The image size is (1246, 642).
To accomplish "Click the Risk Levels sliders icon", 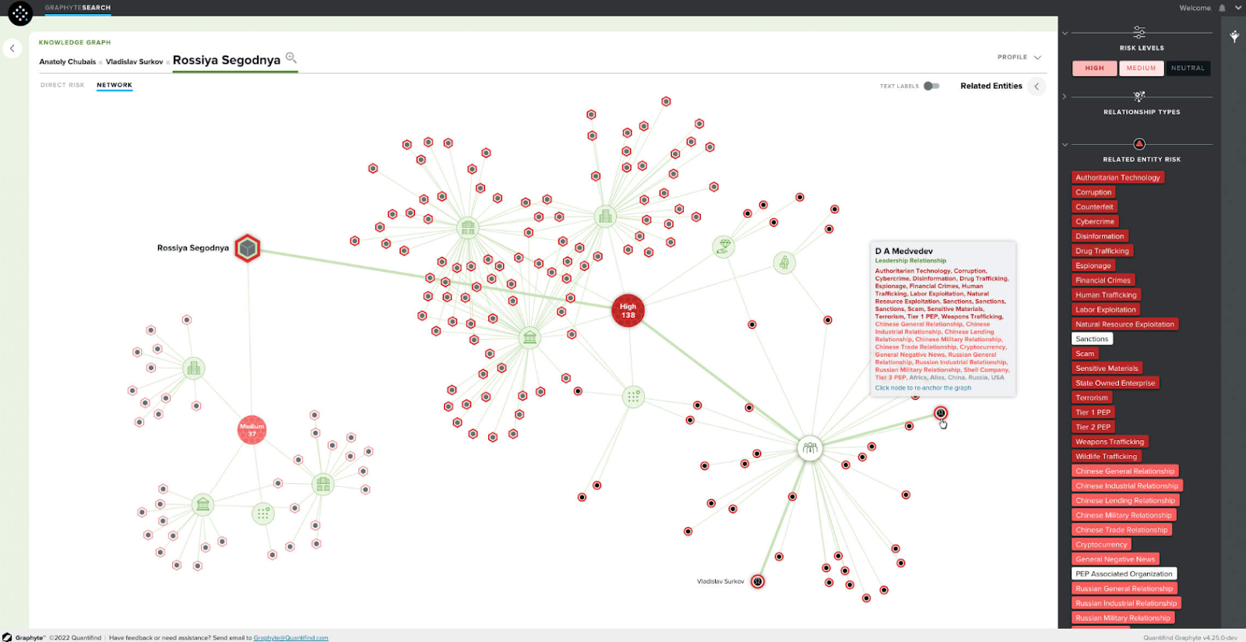I will coord(1139,33).
